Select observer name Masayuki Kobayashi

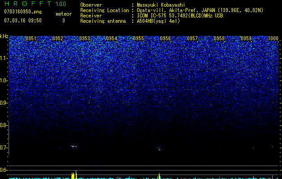[x=161, y=5]
